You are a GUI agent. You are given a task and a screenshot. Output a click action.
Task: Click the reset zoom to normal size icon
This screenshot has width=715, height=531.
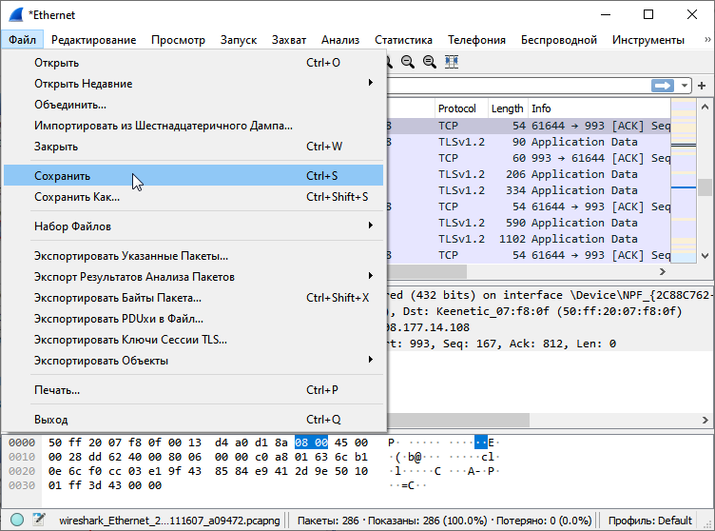click(x=429, y=62)
